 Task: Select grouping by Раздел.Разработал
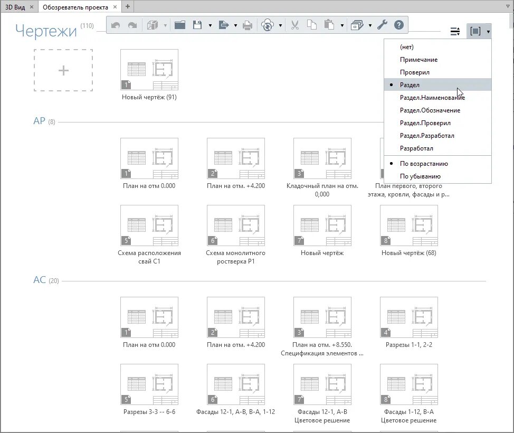[x=437, y=136]
